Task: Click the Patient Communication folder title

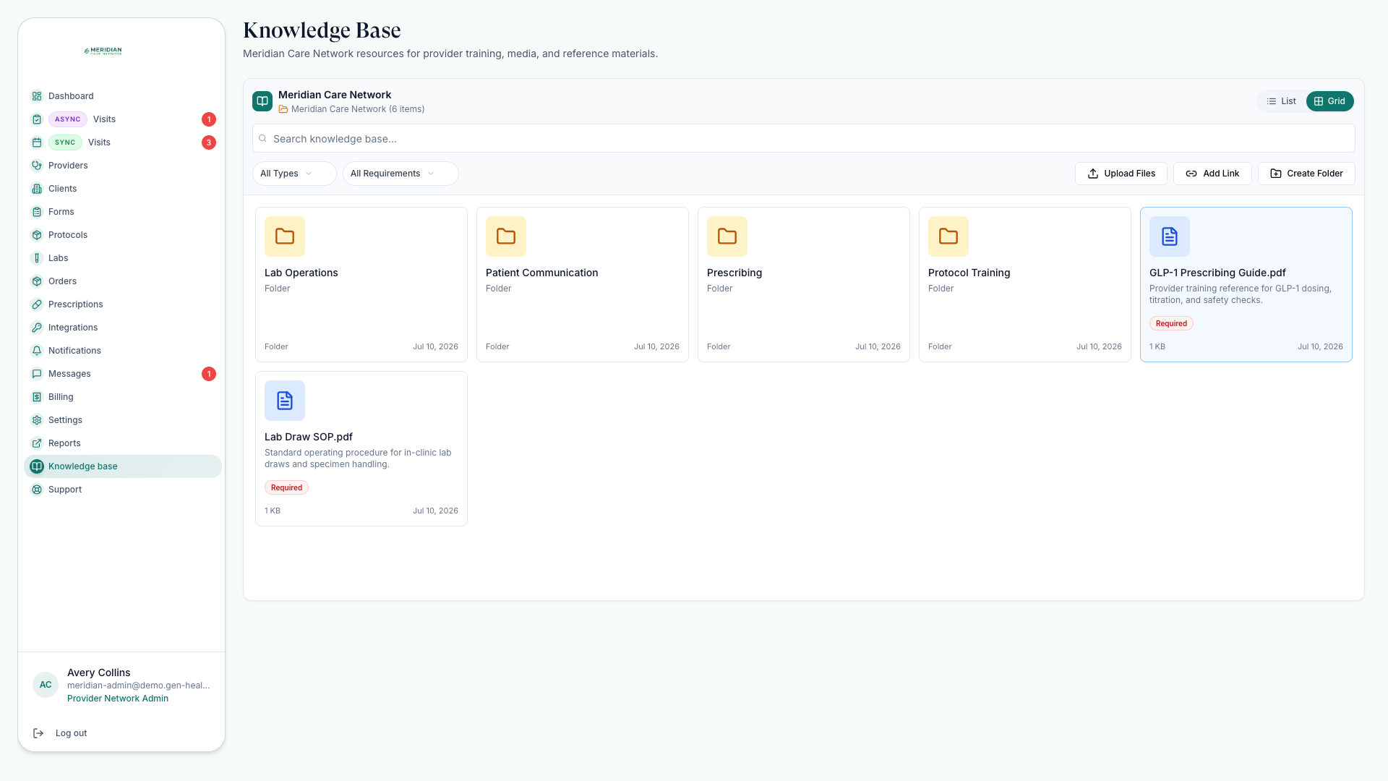Action: 542,273
